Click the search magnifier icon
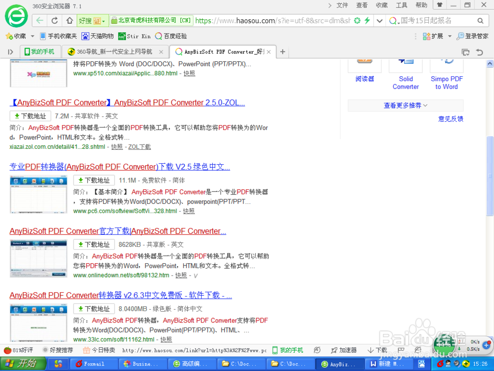 (480, 21)
